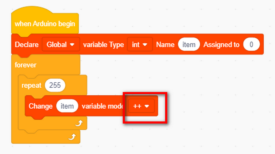Open the ++ variable mode dropdown
The image size is (275, 154).
141,106
